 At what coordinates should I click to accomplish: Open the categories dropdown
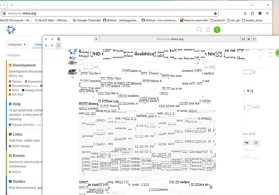pos(17,44)
